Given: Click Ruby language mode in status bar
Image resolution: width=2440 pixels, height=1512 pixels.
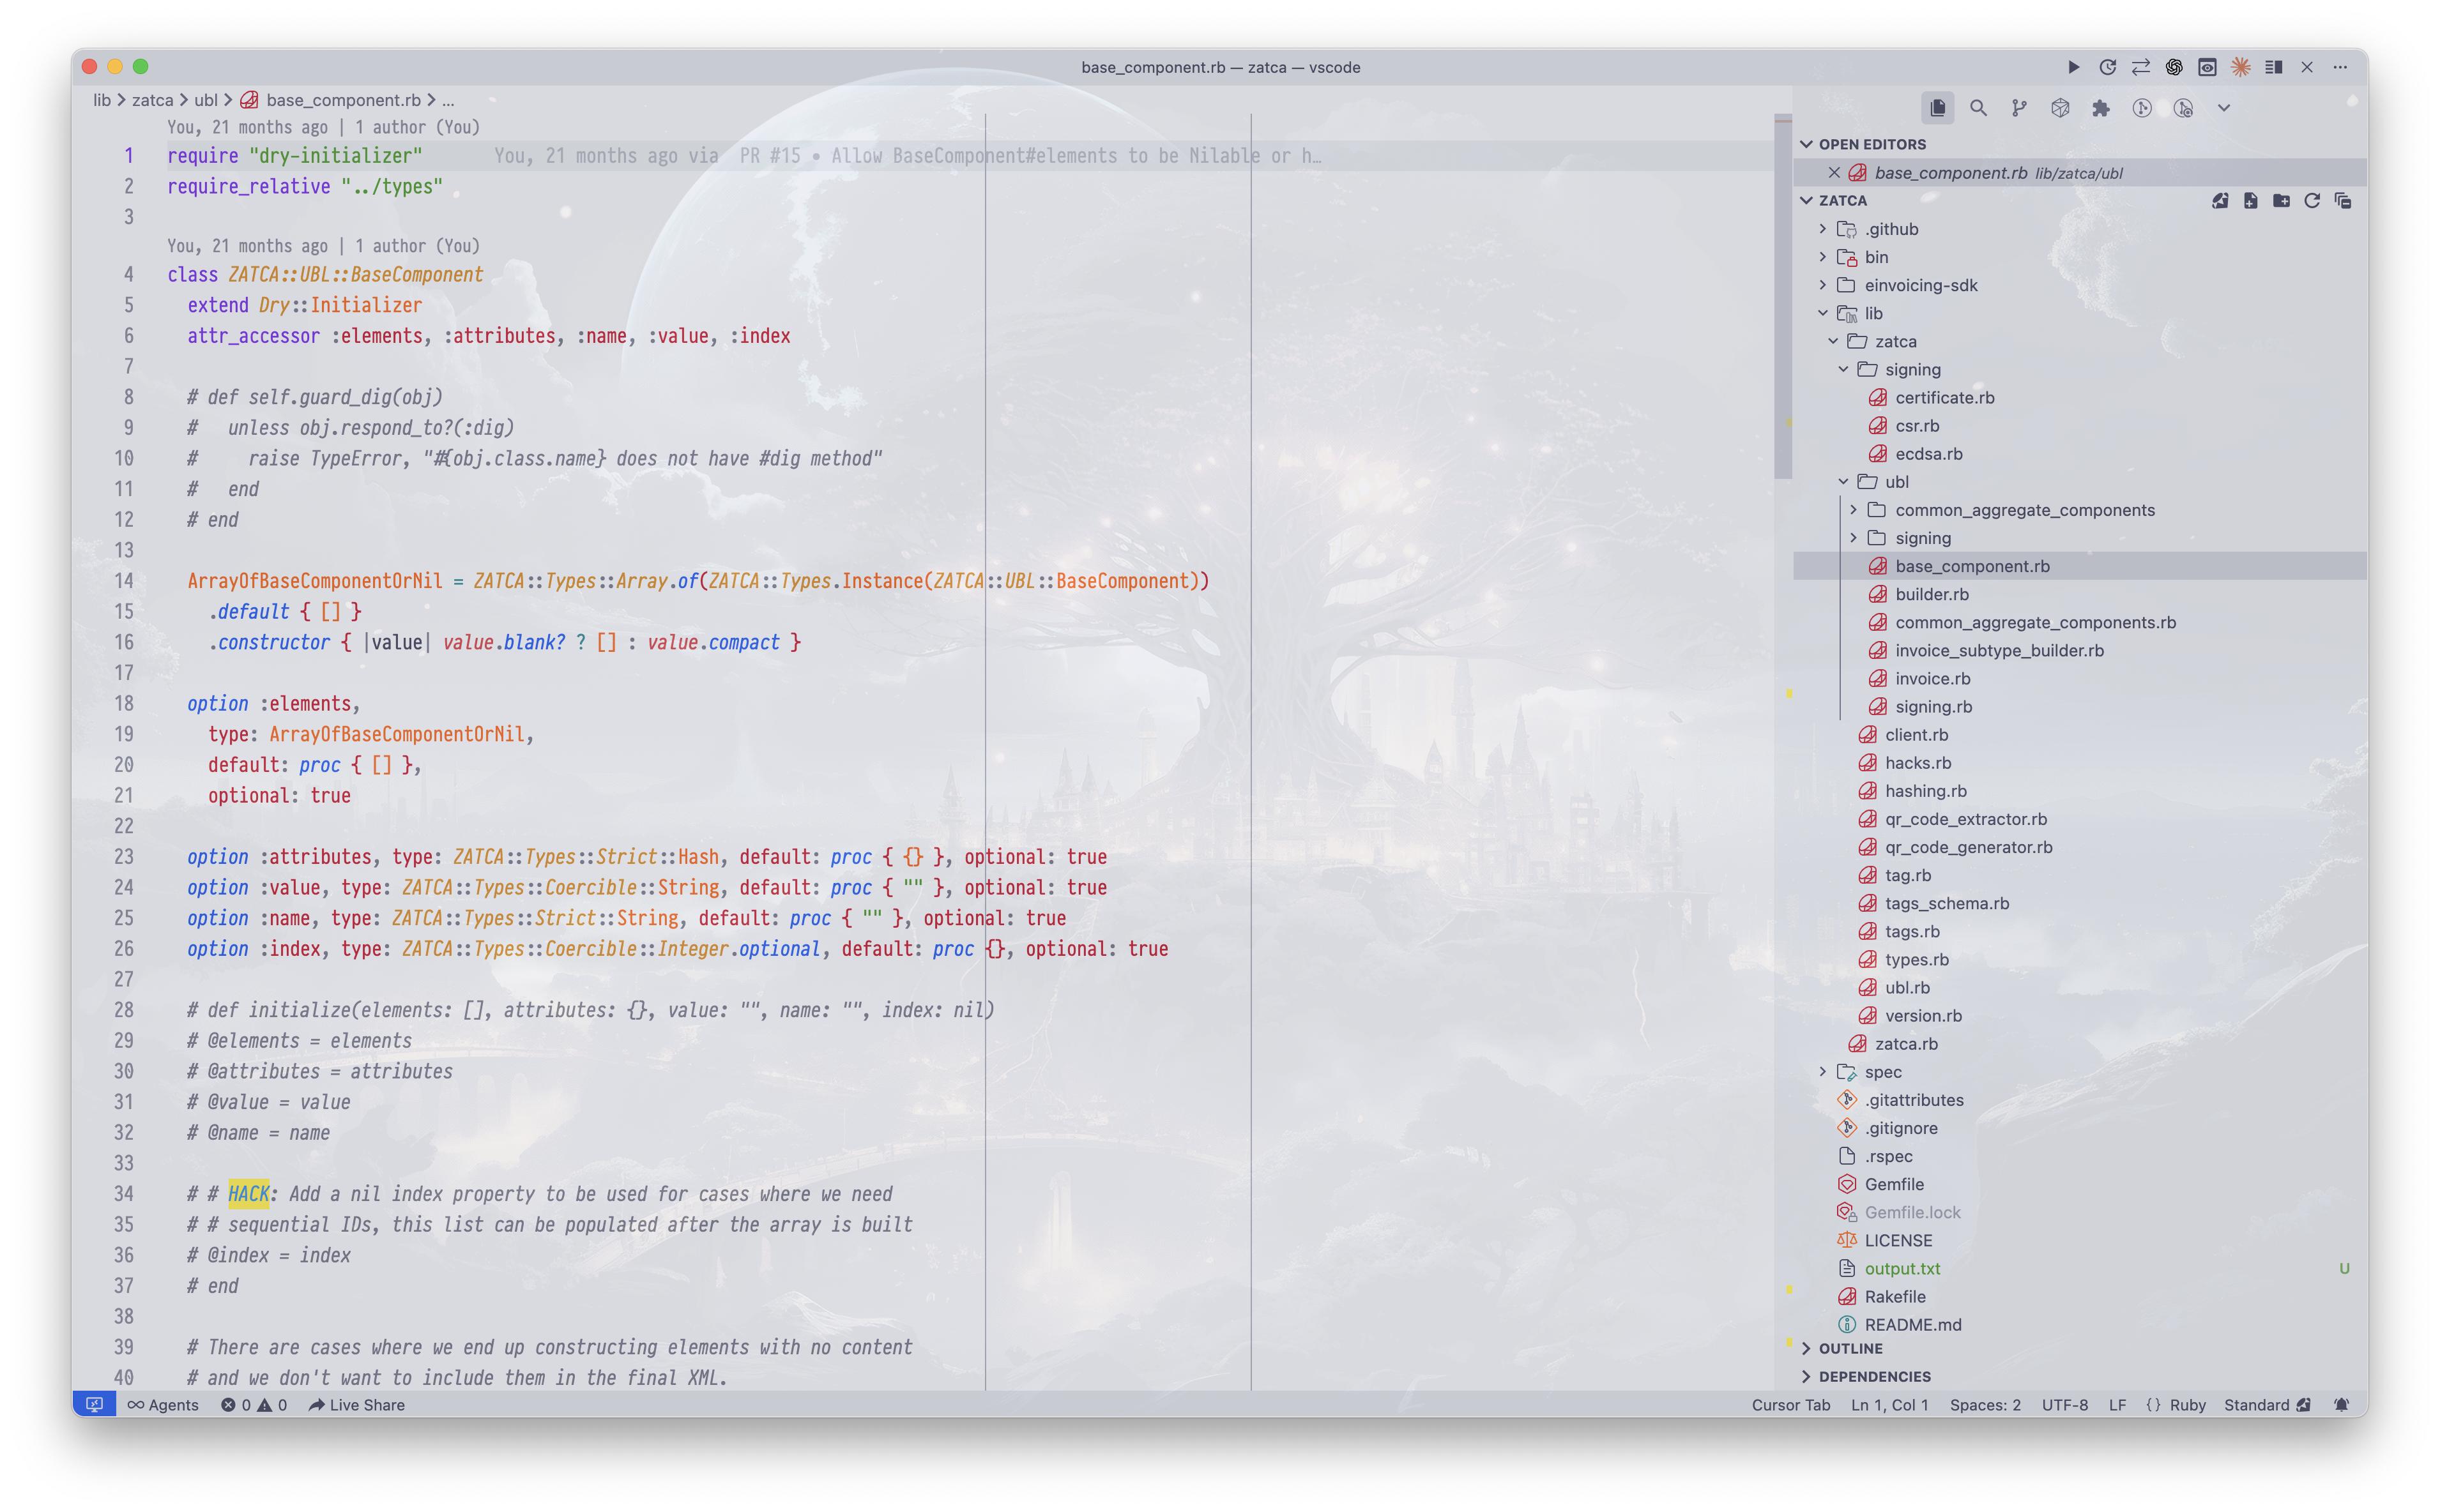Looking at the screenshot, I should click(2187, 1405).
